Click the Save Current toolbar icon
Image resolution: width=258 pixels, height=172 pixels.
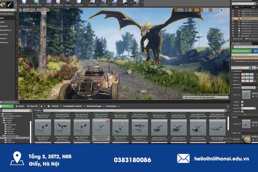[x=24, y=2]
